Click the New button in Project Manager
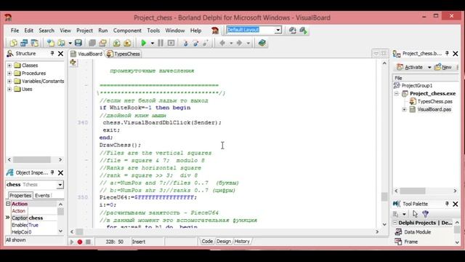 443,67
